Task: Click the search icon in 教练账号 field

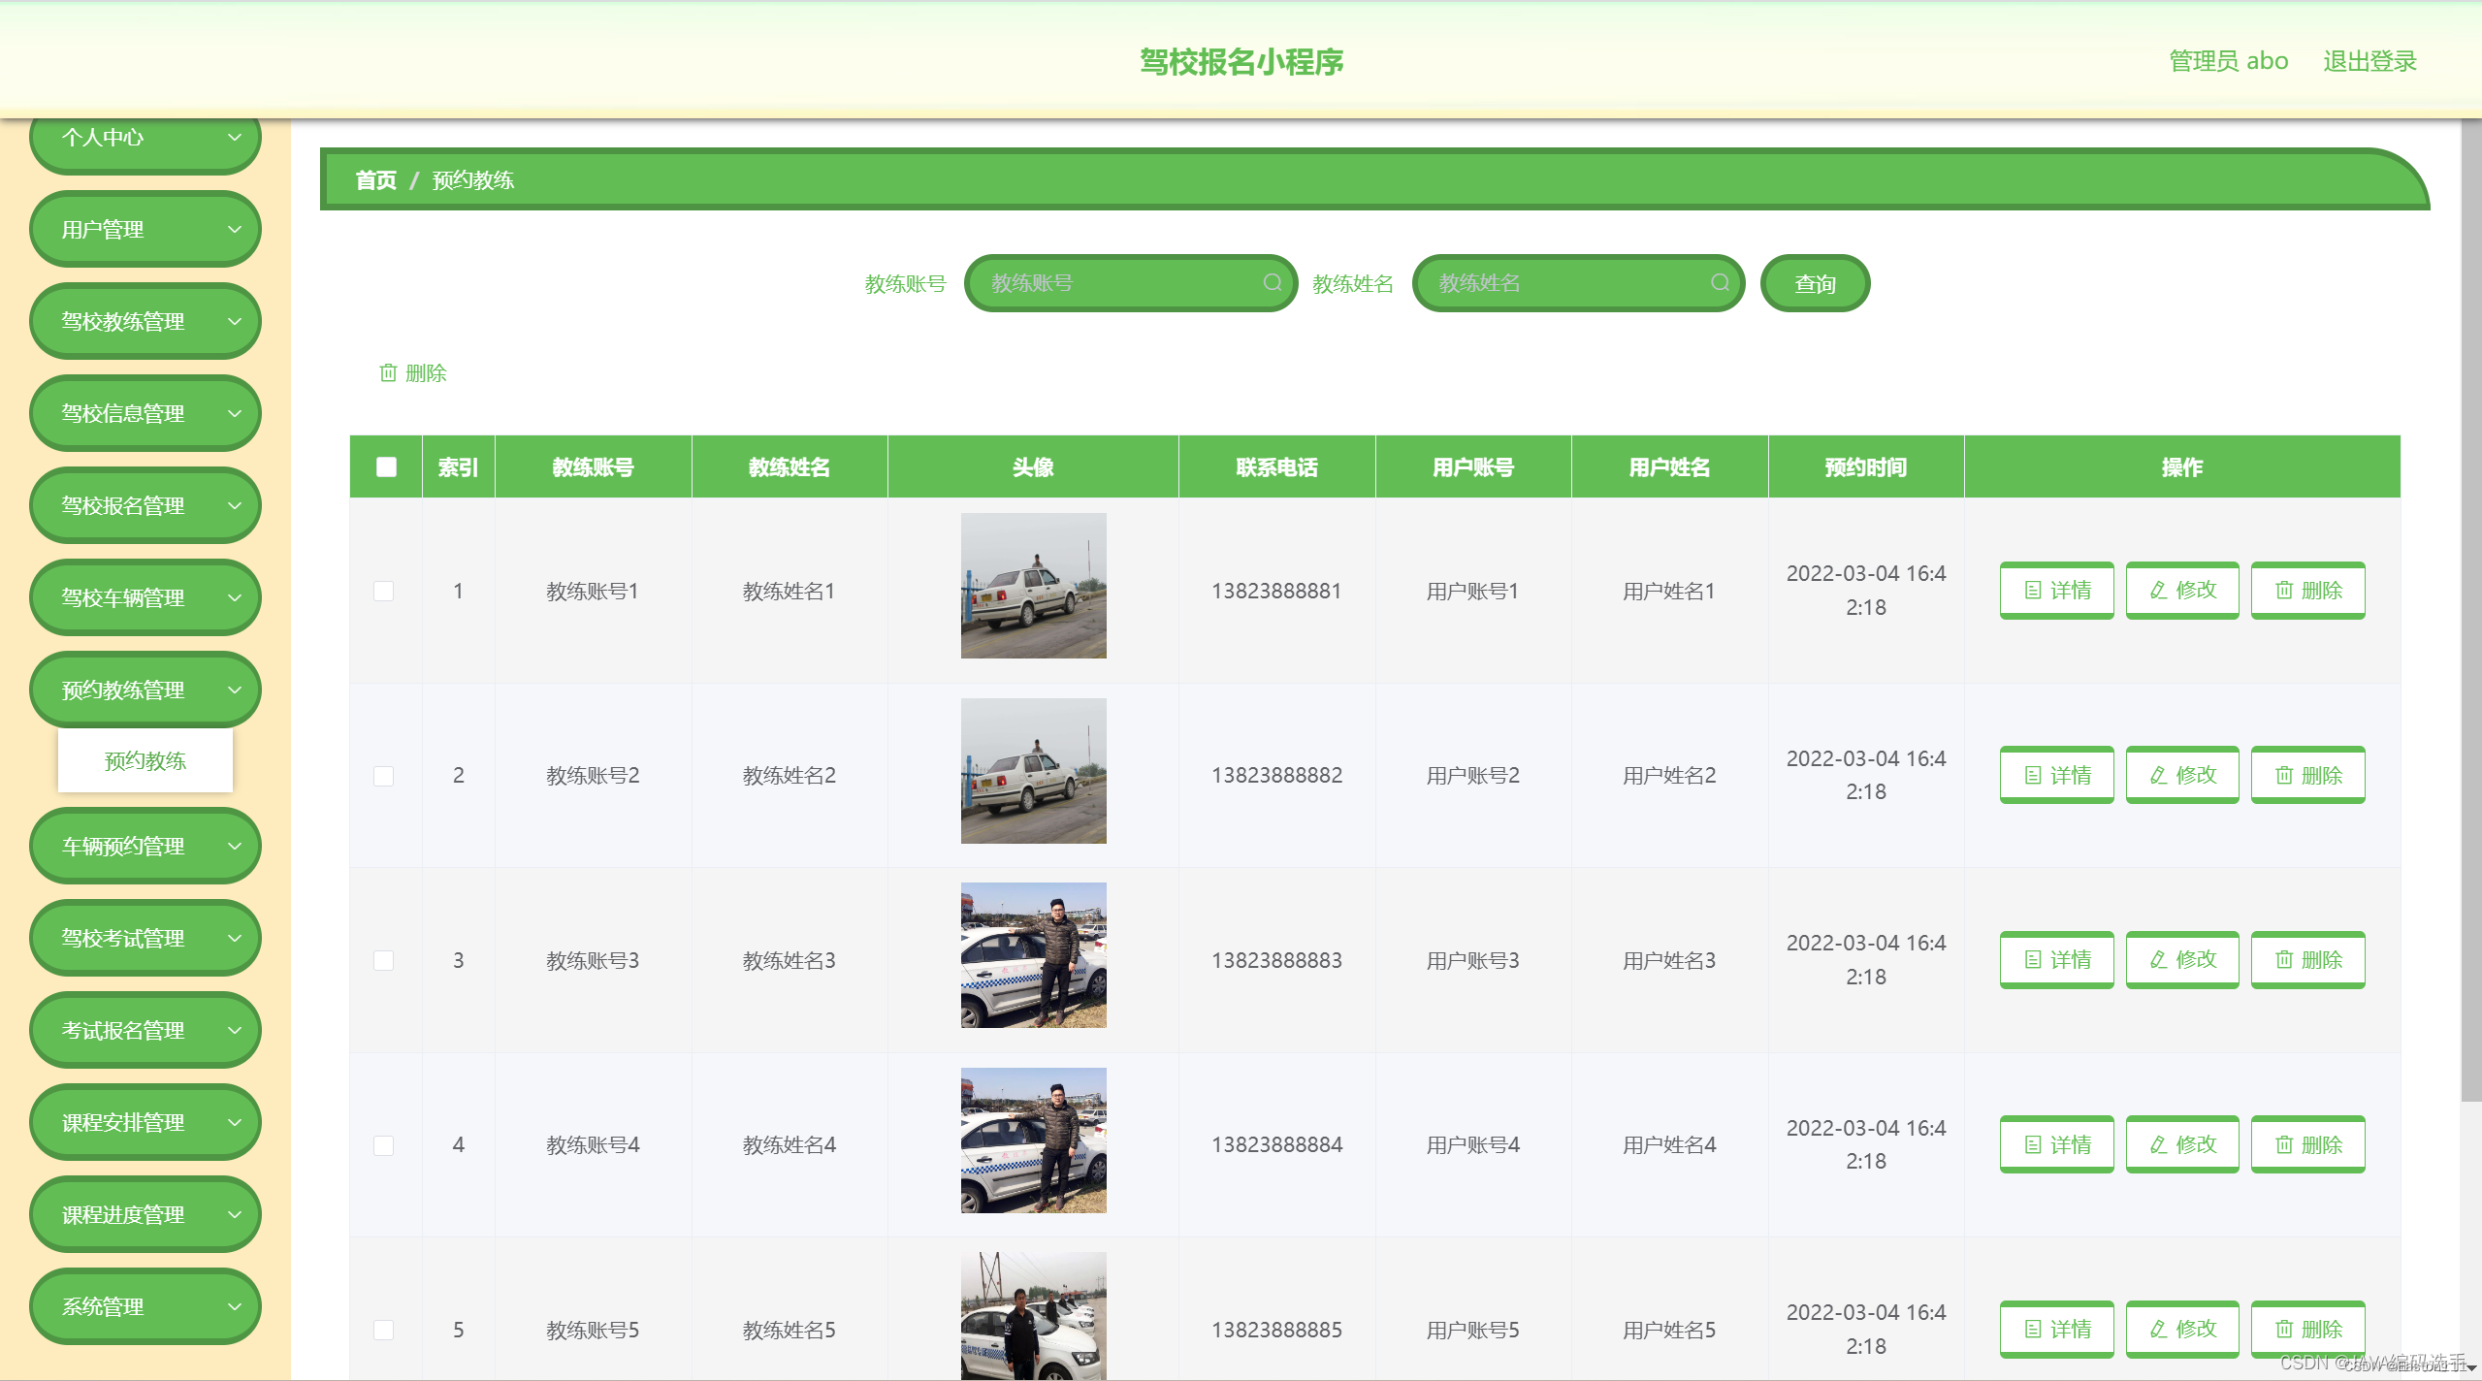Action: (x=1272, y=282)
